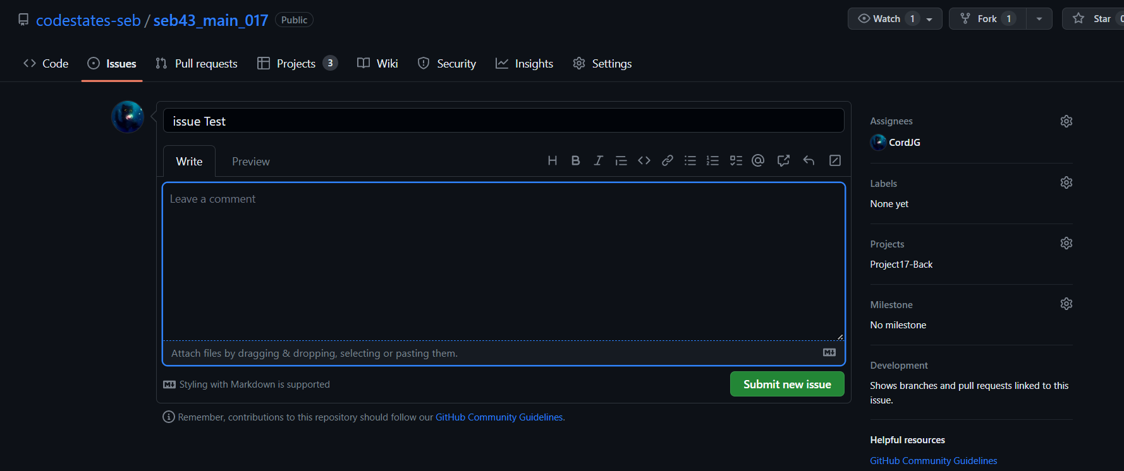Insert code formatting icon
This screenshot has height=471, width=1124.
[x=644, y=160]
